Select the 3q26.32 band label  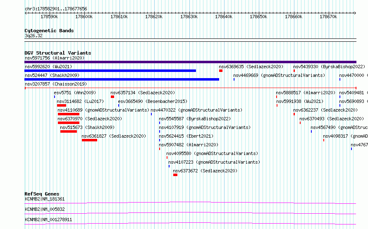pos(33,36)
